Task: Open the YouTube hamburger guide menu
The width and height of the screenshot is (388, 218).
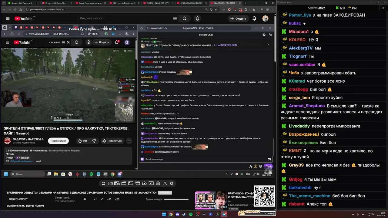Action: click(8, 18)
